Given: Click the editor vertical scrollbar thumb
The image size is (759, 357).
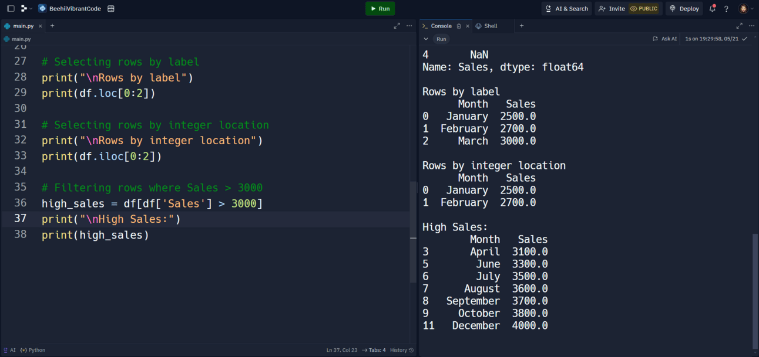Looking at the screenshot, I should (413, 232).
